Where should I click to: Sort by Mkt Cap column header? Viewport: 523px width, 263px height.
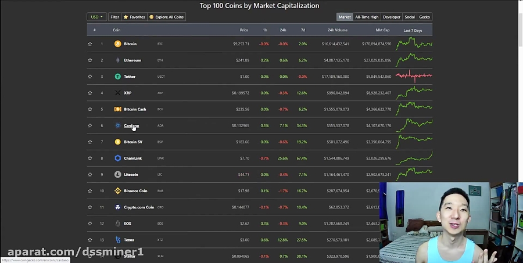tap(382, 30)
